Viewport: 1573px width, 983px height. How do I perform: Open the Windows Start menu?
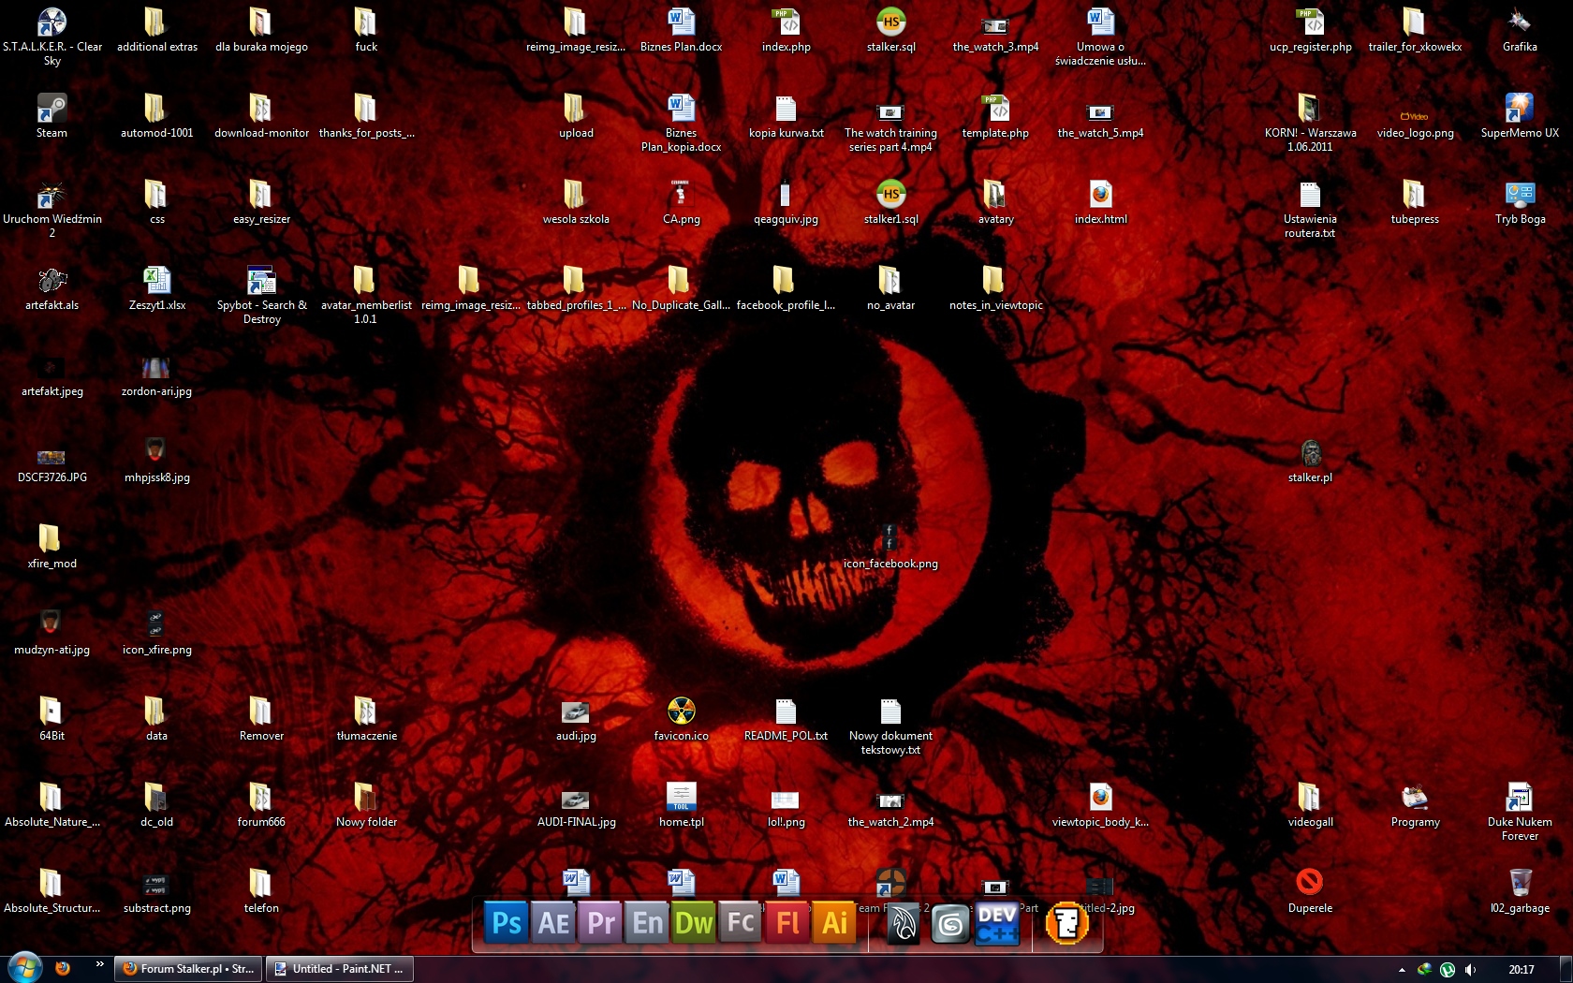point(24,967)
